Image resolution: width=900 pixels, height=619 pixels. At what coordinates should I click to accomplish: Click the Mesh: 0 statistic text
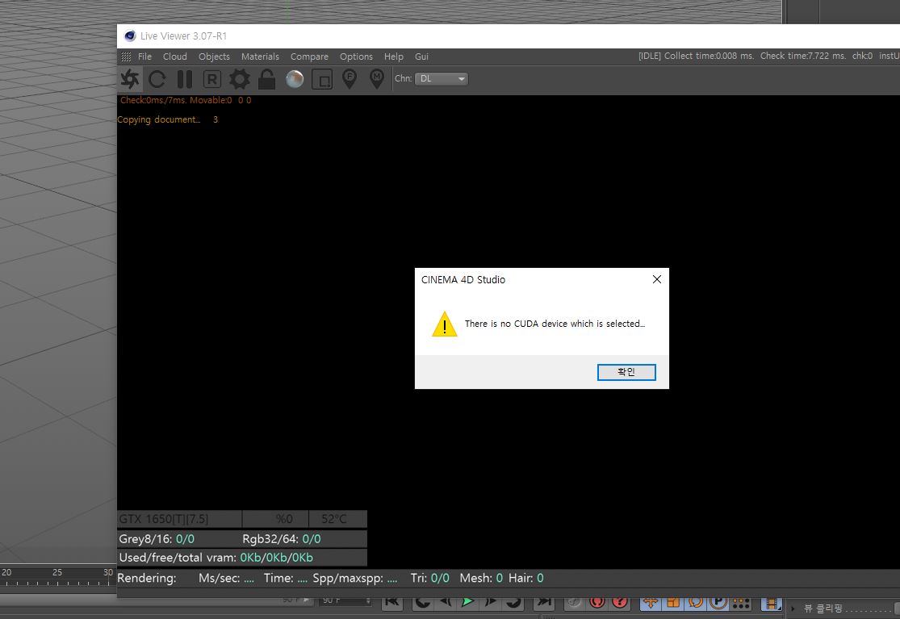pos(481,578)
